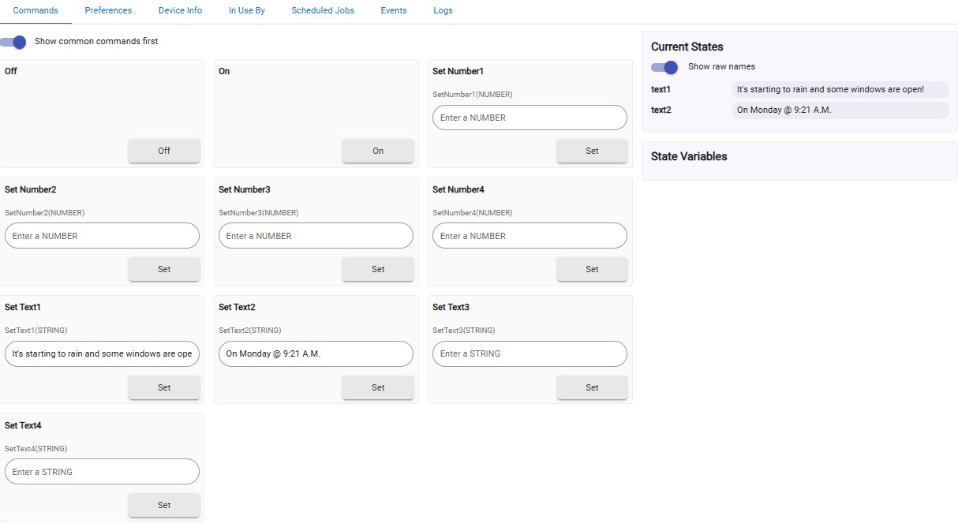Screen dimensions: 958x531
Task: View the Scheduled Jobs tab
Action: (x=322, y=10)
